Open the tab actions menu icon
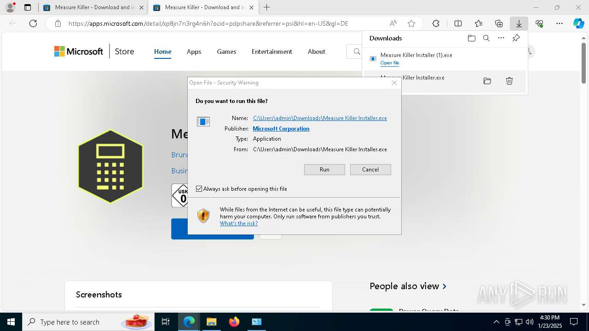 pos(28,7)
